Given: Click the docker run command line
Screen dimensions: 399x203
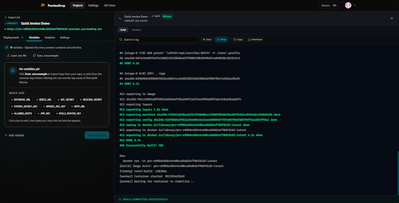Looking at the screenshot, I should pos(170,161).
